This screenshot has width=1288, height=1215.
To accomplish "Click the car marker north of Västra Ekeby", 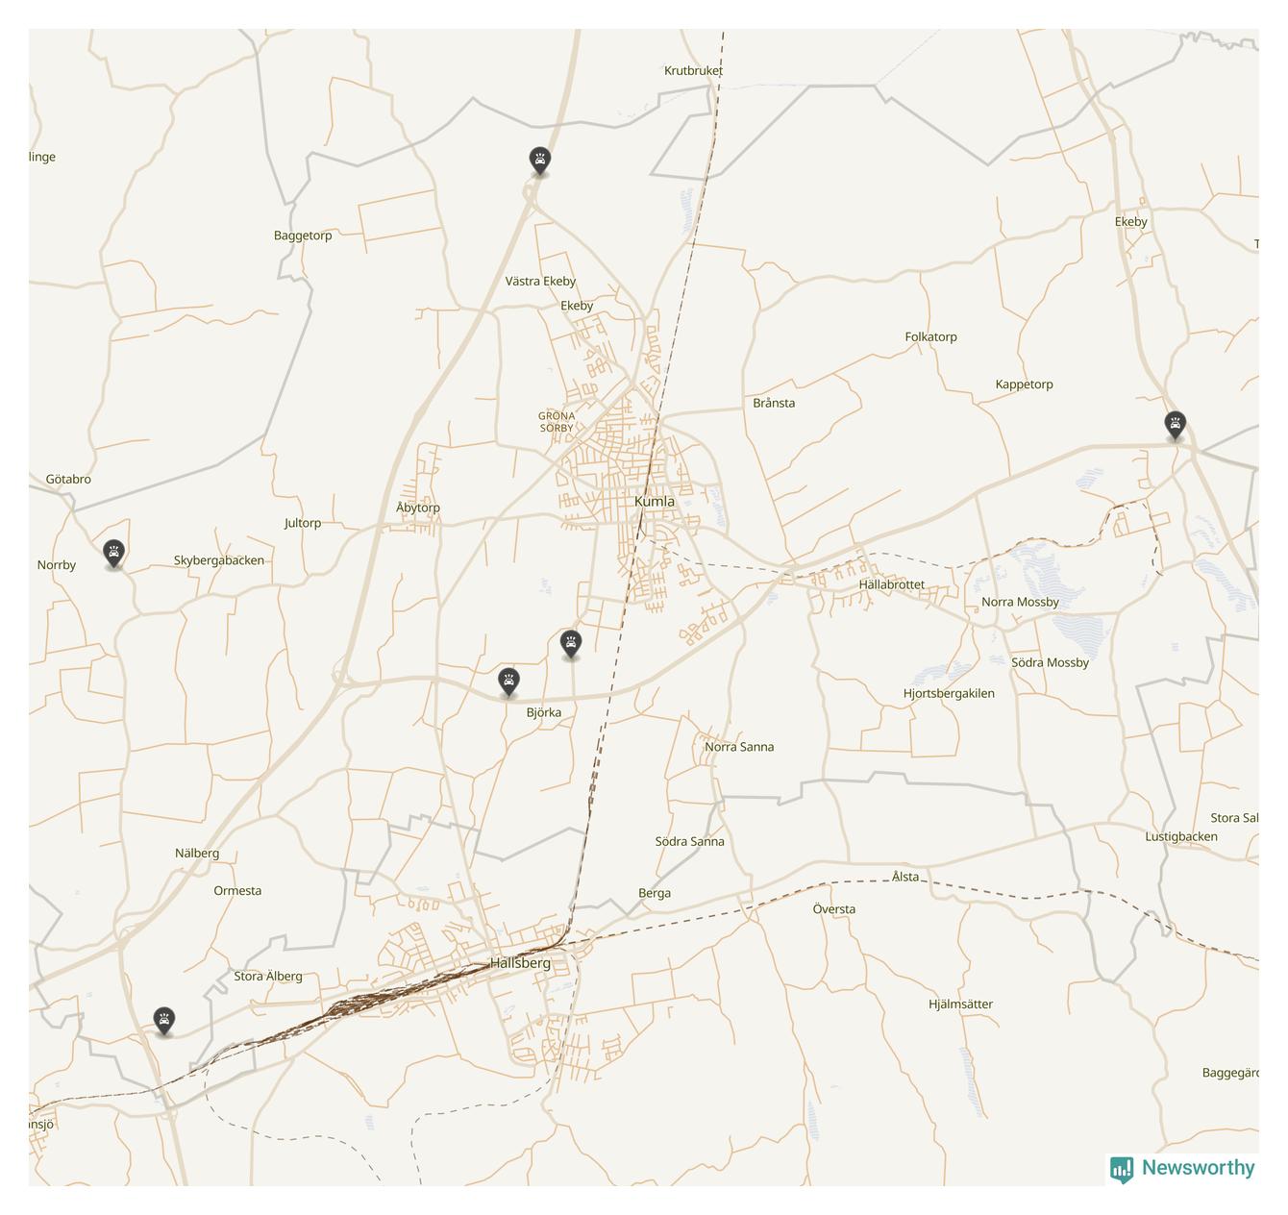I will 540,160.
